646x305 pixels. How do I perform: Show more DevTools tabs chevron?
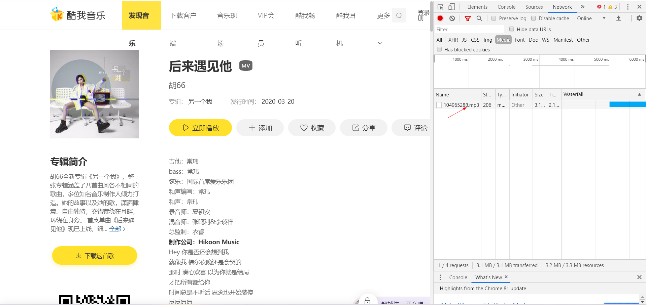(x=582, y=7)
